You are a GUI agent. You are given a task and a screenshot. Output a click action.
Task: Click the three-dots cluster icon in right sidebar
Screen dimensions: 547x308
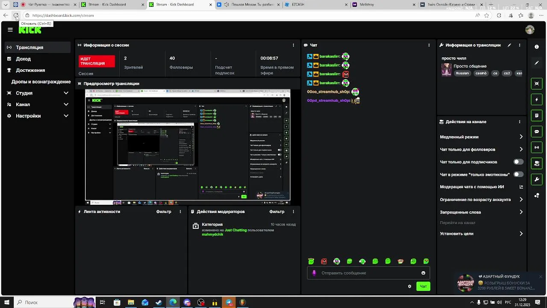coord(537,195)
